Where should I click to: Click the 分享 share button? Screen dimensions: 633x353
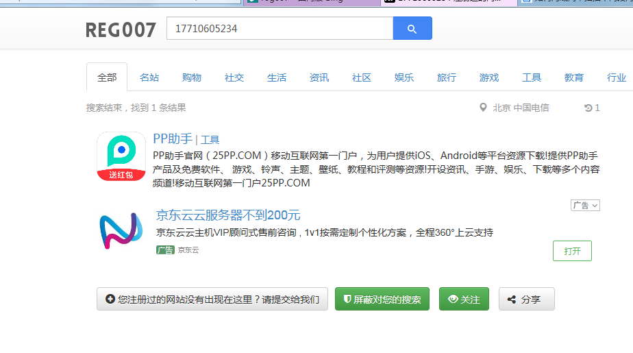pos(526,299)
